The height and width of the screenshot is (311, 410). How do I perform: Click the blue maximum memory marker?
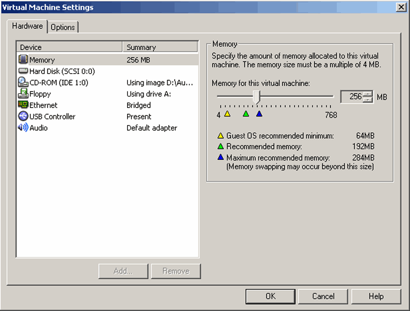tap(259, 114)
